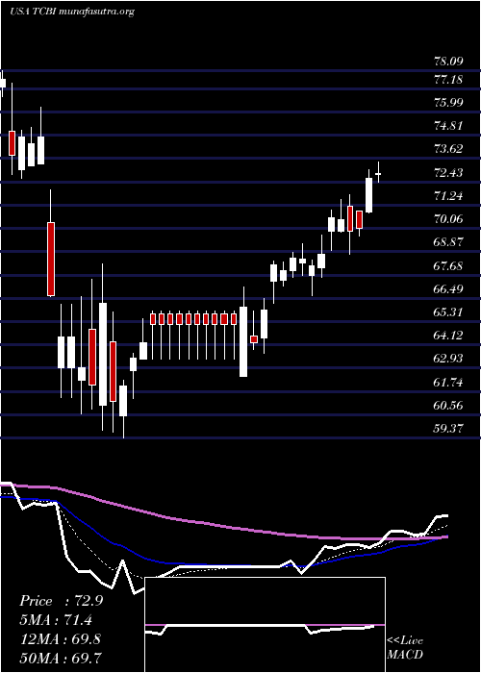This screenshot has height=673, width=481.
Task: Click the 50MA : 69.7 value
Action: click(61, 658)
